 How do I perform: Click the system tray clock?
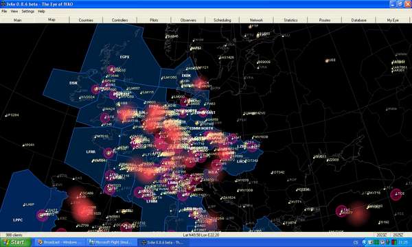click(403, 242)
